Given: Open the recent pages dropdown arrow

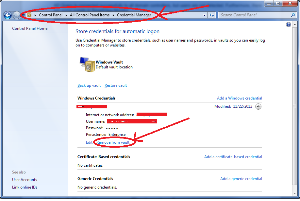Looking at the screenshot, I should click(x=23, y=15).
